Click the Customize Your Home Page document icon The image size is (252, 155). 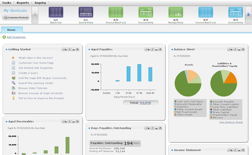13,63
